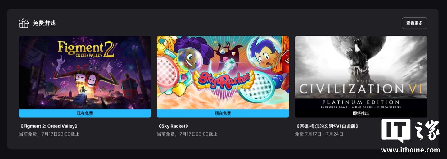Open the Sky Racket cover image
The width and height of the screenshot is (447, 159).
tap(223, 73)
